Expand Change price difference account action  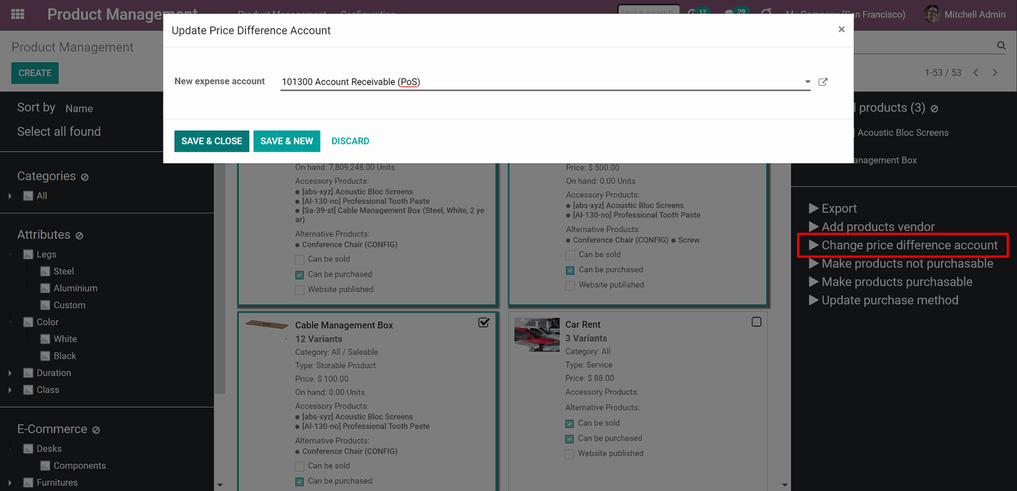tap(903, 245)
